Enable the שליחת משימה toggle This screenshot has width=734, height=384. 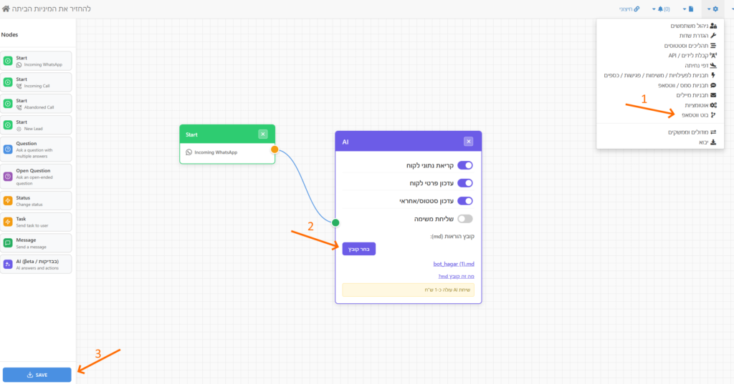click(464, 219)
